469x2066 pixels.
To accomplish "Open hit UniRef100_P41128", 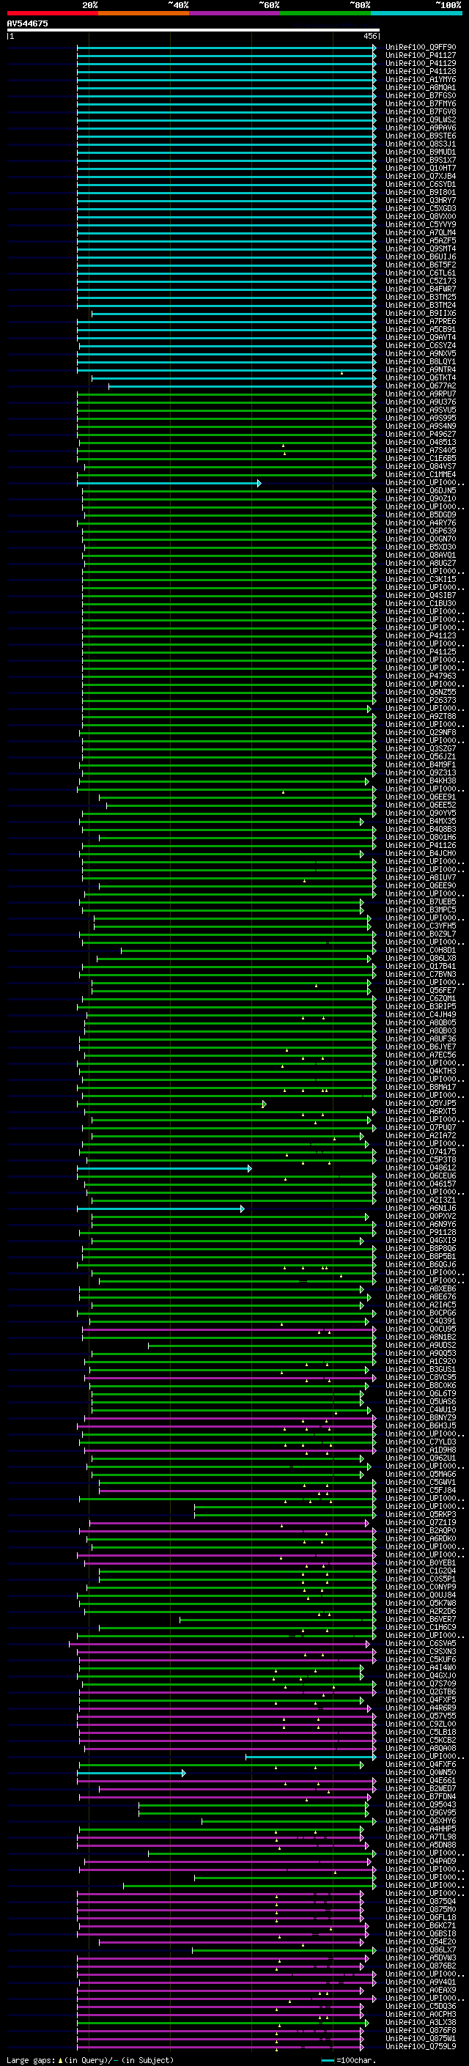I will click(420, 71).
